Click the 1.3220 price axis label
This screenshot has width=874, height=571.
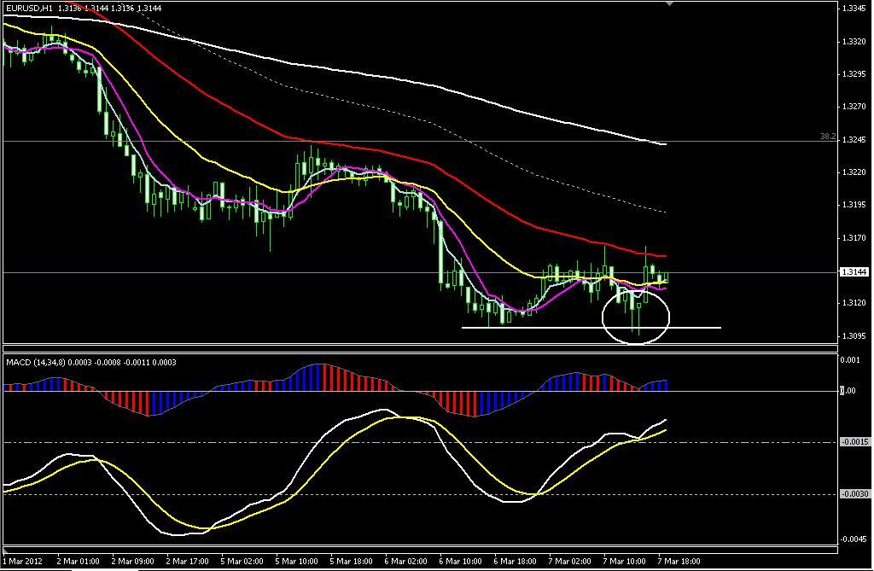pyautogui.click(x=854, y=172)
